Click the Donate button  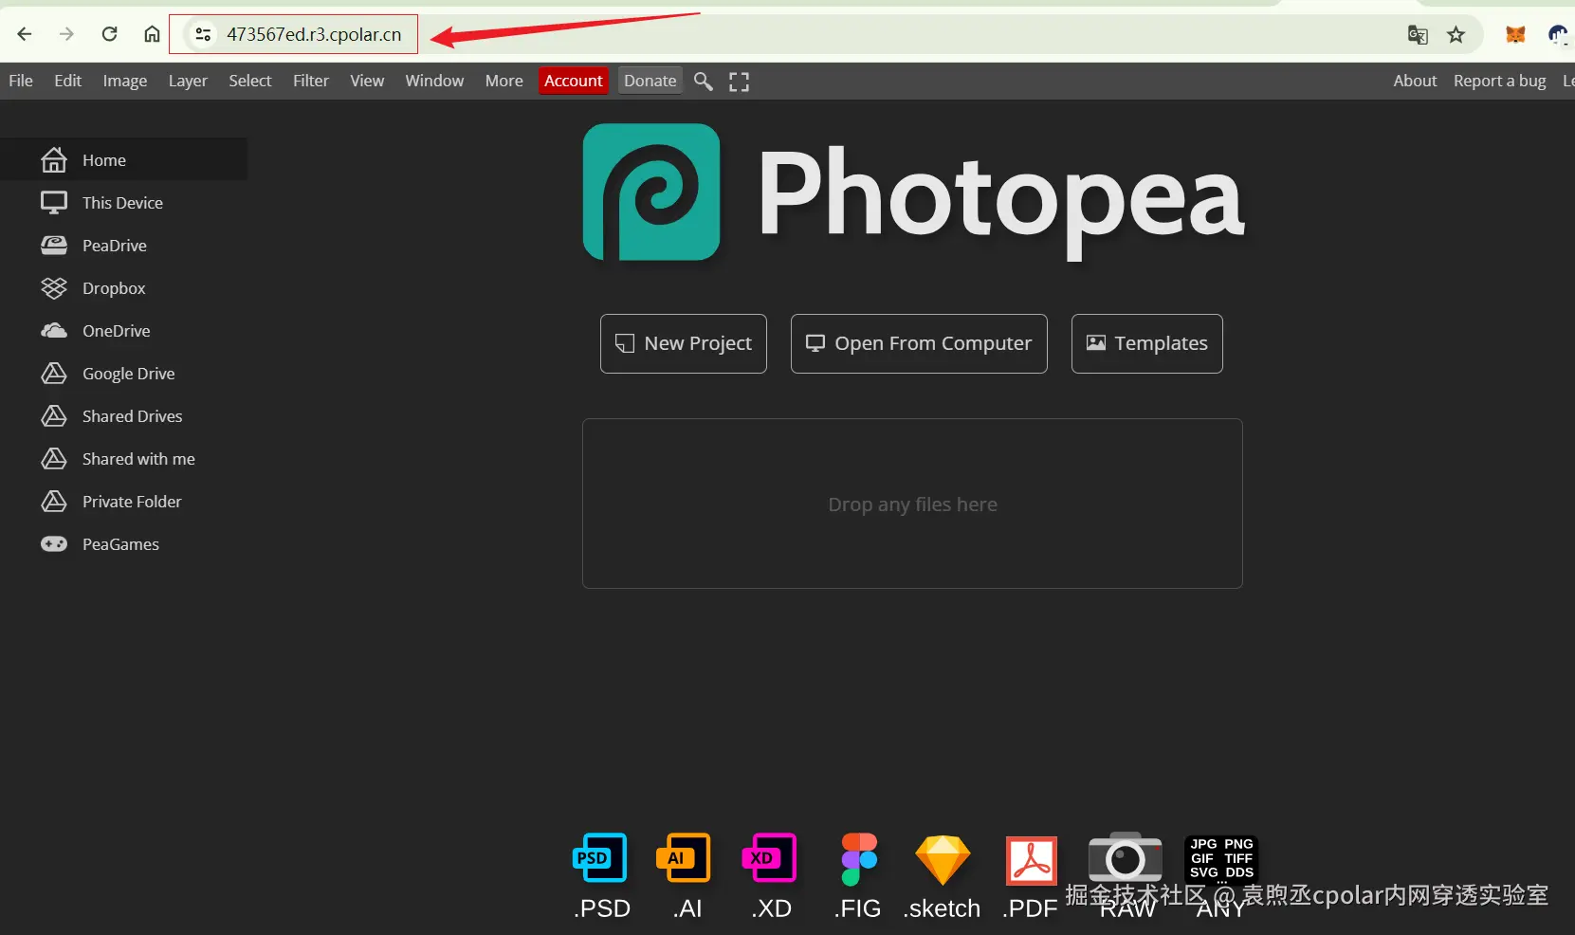pos(650,81)
